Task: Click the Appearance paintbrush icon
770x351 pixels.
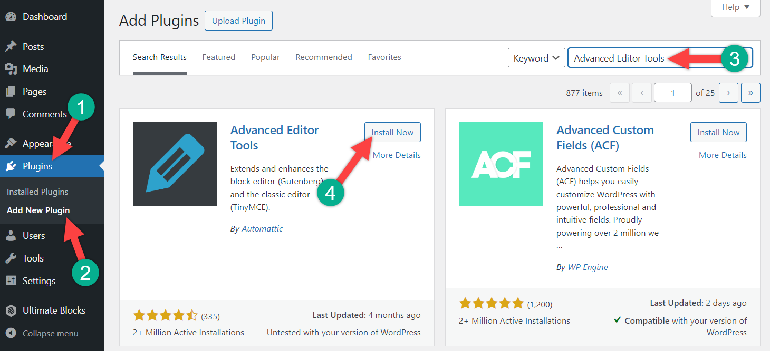Action: click(11, 144)
